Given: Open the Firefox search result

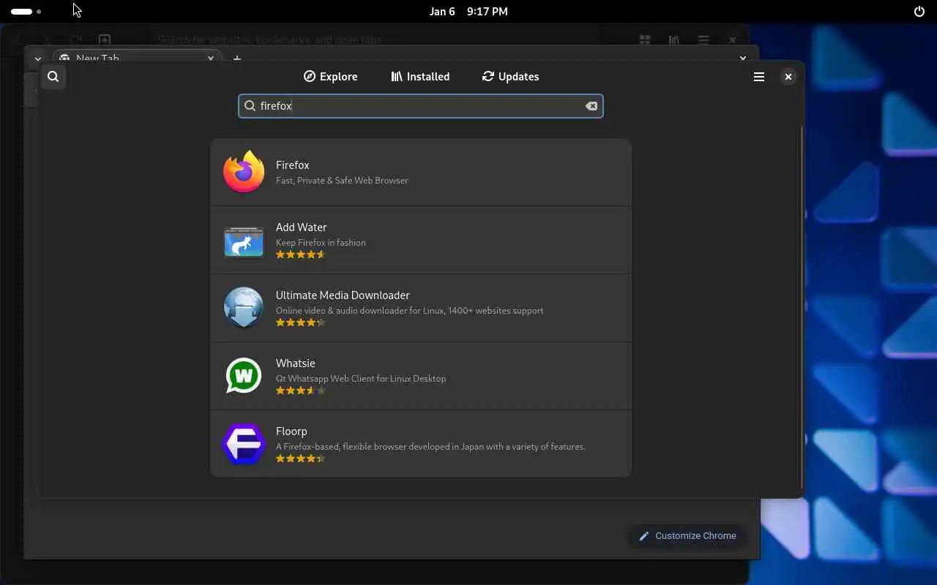Looking at the screenshot, I should (421, 173).
